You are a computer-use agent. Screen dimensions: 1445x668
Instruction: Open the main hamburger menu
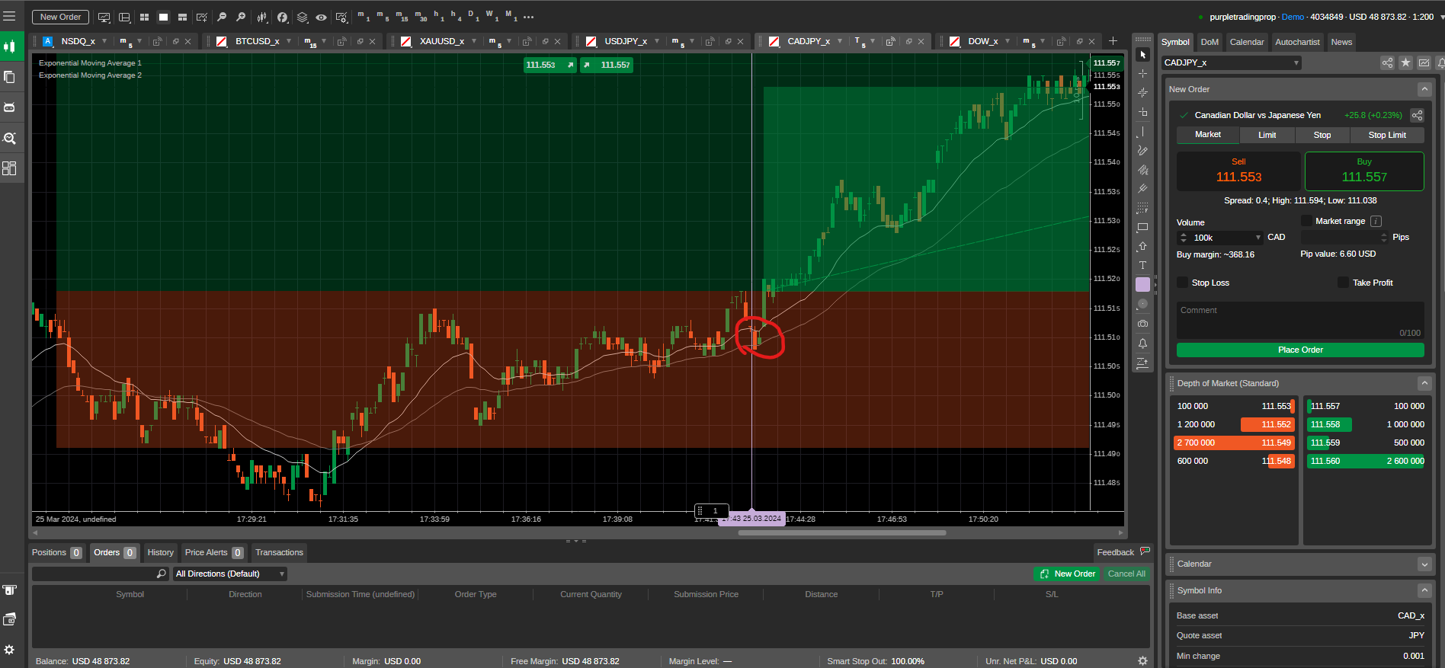pyautogui.click(x=9, y=16)
